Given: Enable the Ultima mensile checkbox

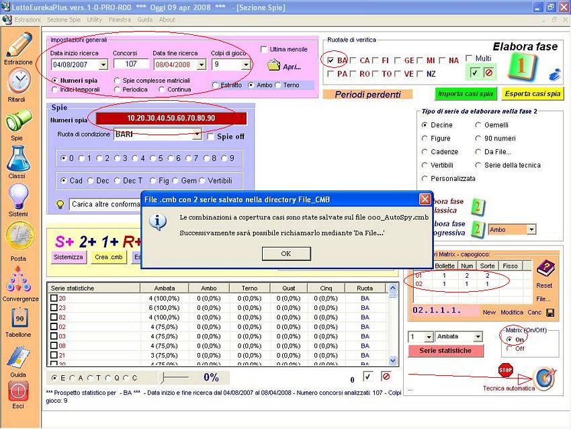Looking at the screenshot, I should [x=264, y=49].
